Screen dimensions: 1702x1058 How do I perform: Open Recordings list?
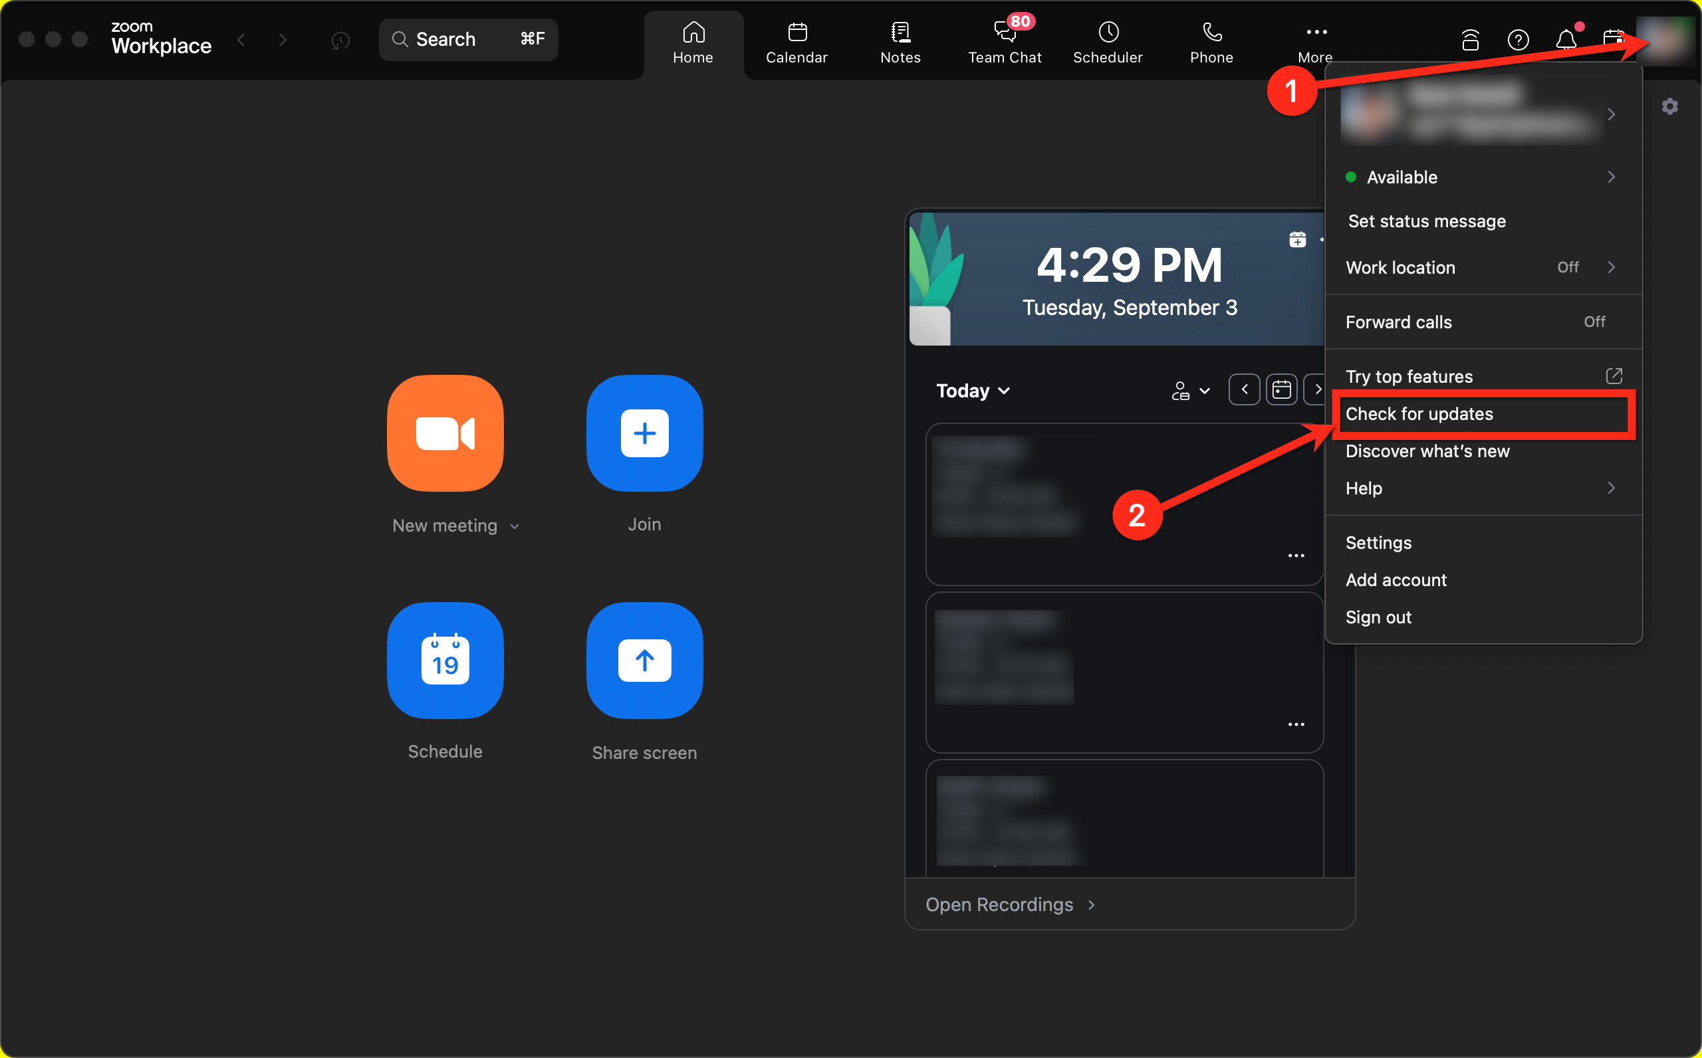click(x=999, y=904)
